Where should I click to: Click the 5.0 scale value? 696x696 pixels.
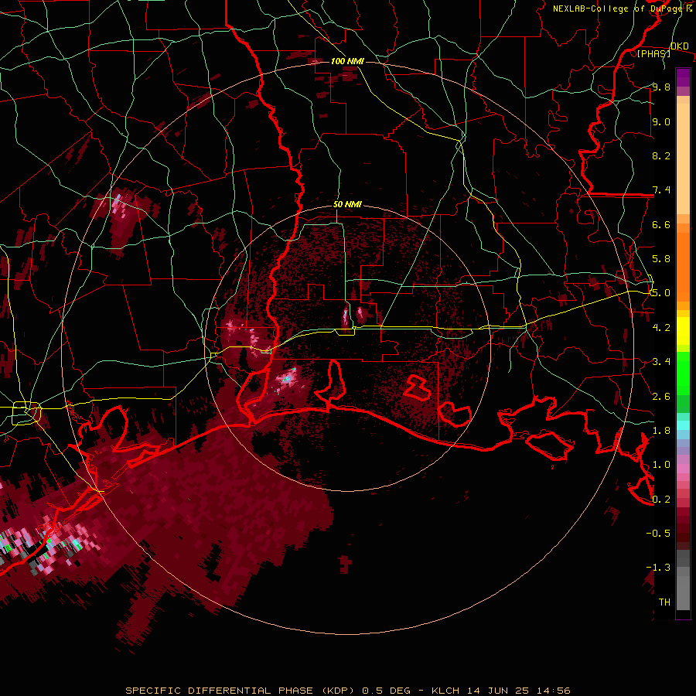coord(661,293)
